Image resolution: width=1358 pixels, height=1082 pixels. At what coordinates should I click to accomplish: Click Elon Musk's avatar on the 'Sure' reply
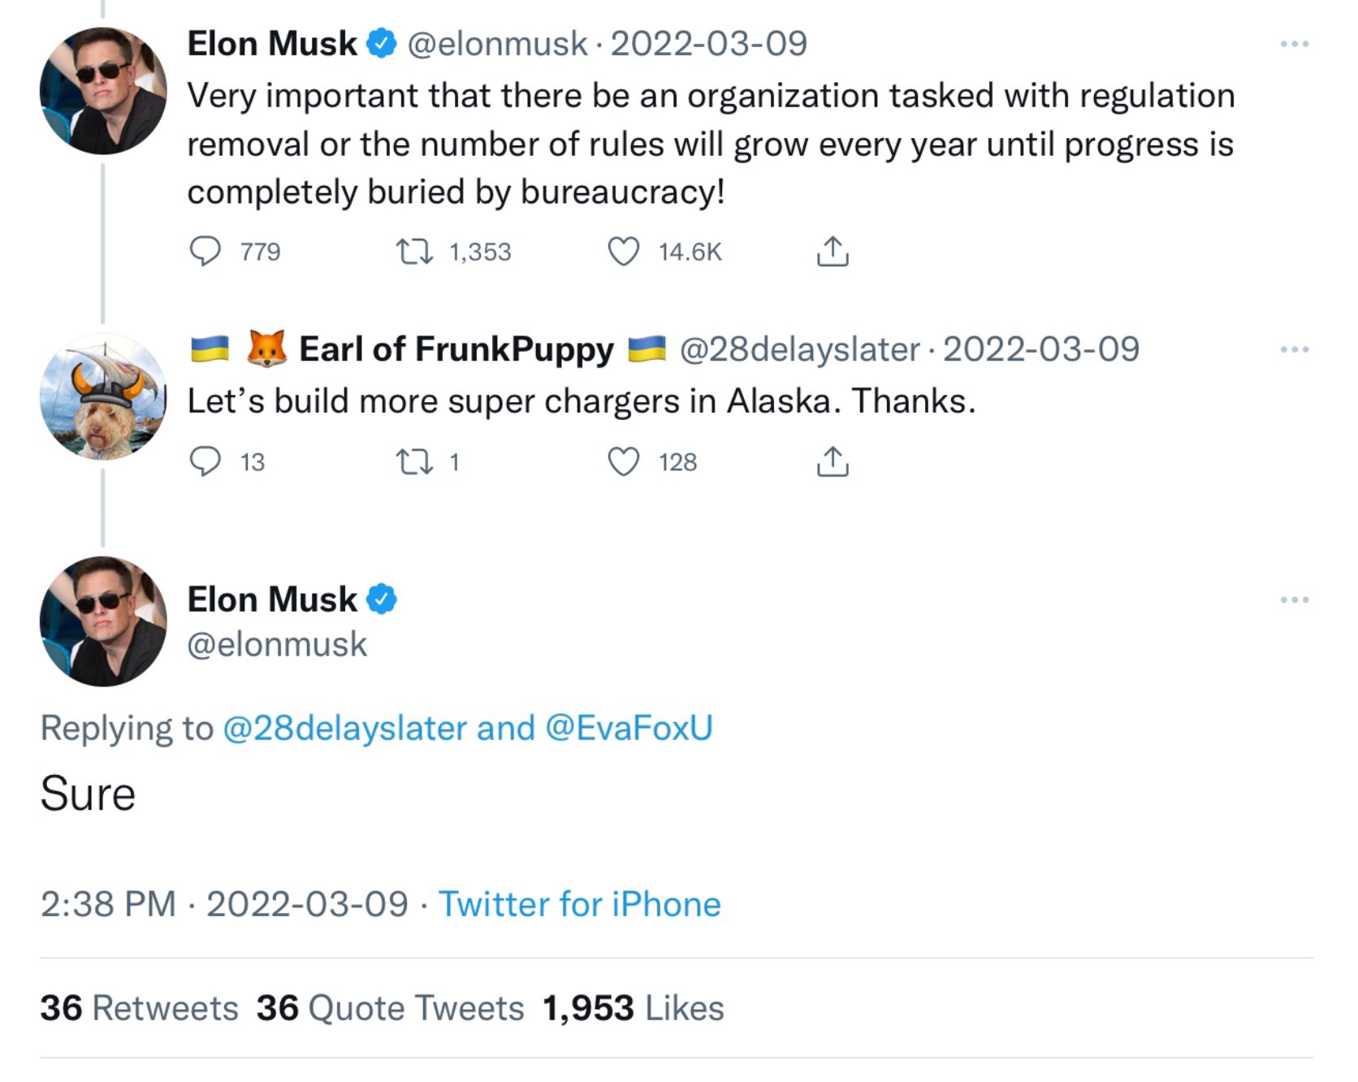(103, 621)
